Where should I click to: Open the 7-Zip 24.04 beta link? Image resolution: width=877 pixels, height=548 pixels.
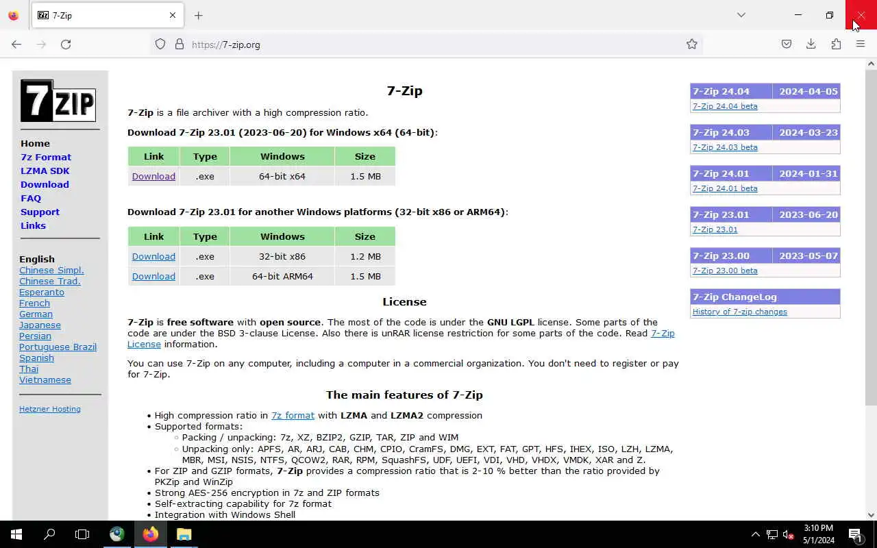pyautogui.click(x=725, y=106)
